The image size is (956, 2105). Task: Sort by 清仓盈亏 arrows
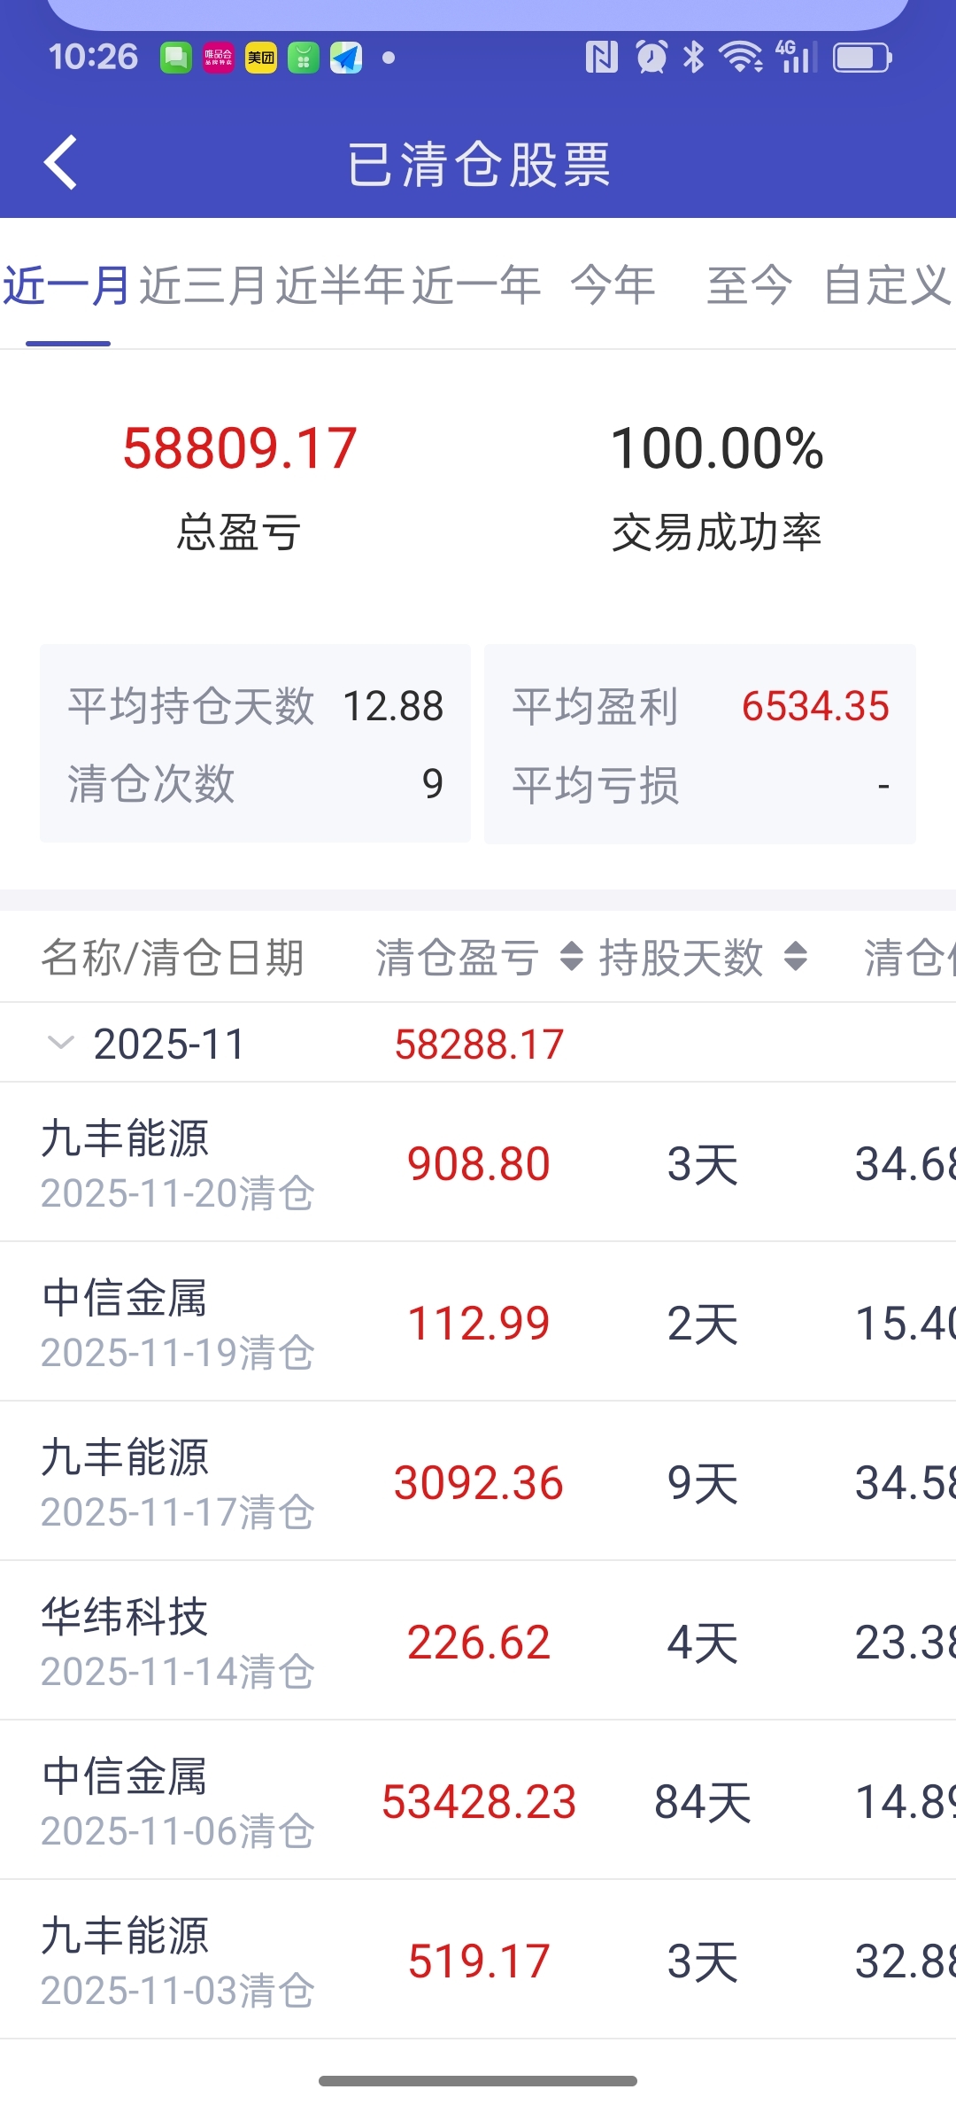572,957
